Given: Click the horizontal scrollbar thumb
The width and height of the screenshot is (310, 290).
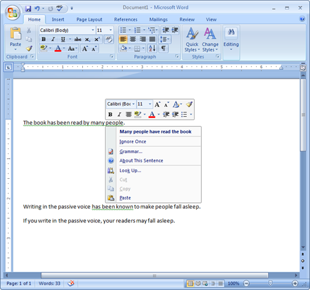Looking at the screenshot, I should click(x=155, y=275).
